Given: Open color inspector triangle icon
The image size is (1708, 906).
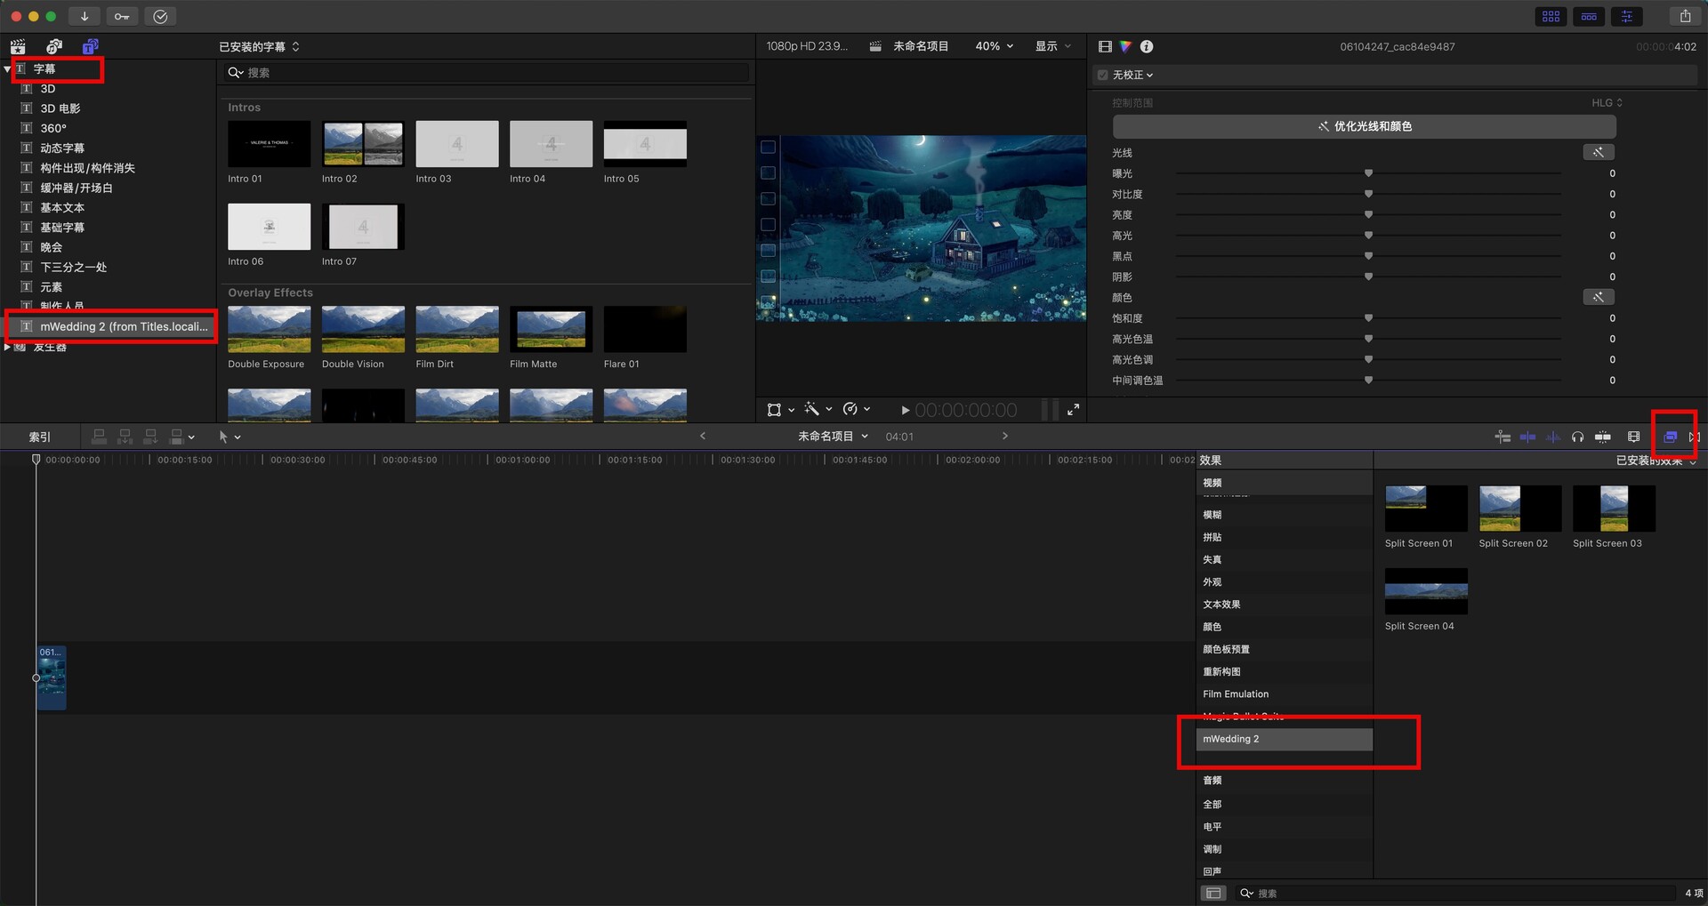Looking at the screenshot, I should [1125, 46].
